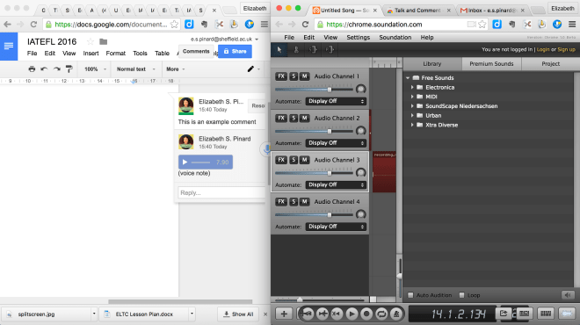Open the 100% zoom dropdown in Docs
The height and width of the screenshot is (325, 580).
pos(95,69)
